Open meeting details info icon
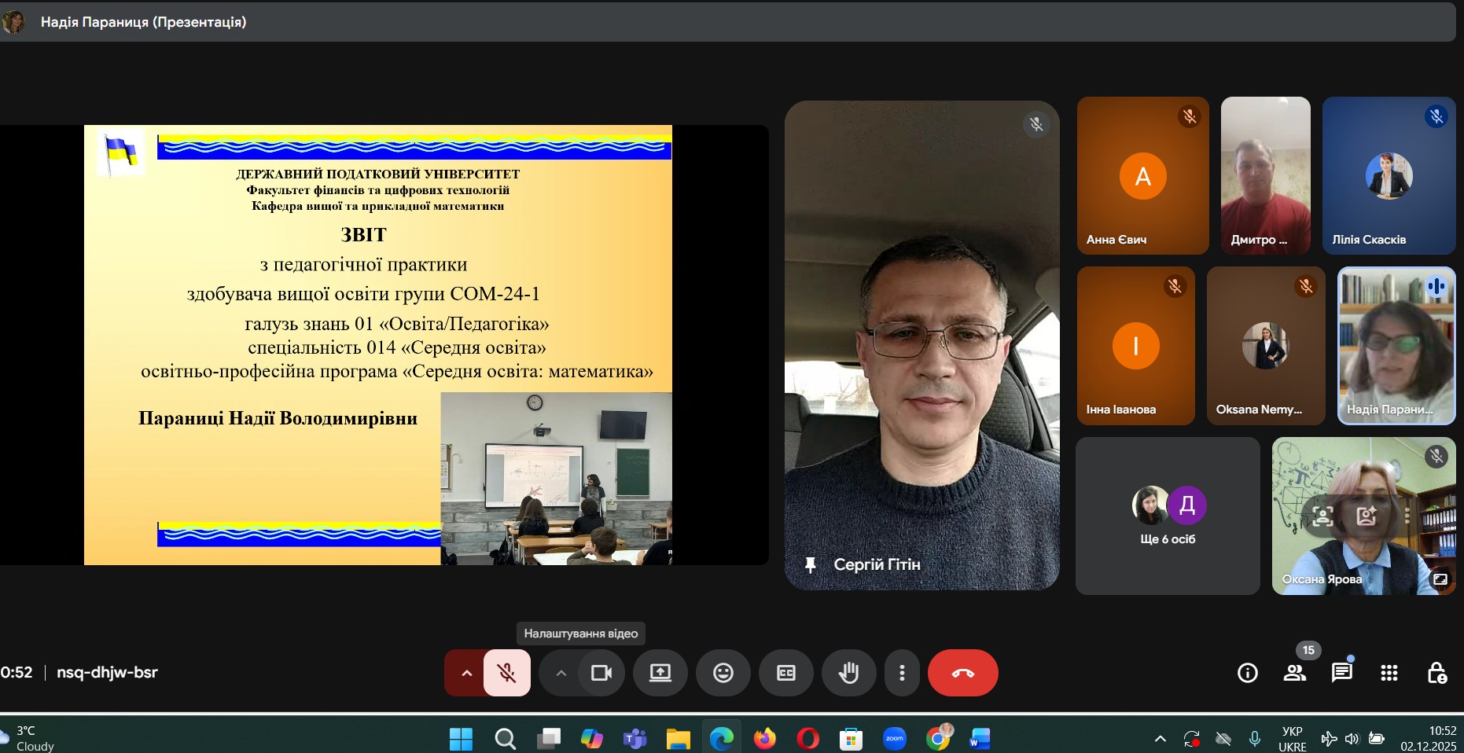 pos(1247,673)
